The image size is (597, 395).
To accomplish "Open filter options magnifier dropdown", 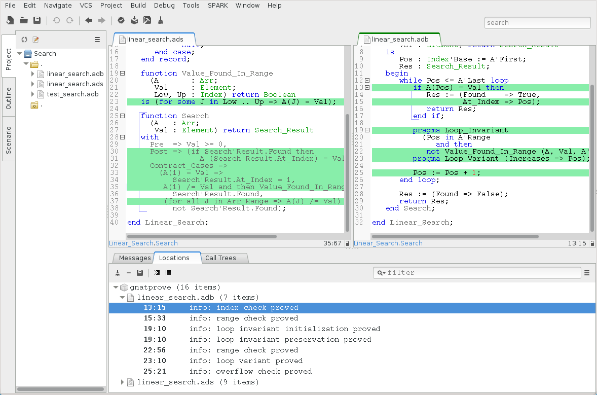I will 381,273.
